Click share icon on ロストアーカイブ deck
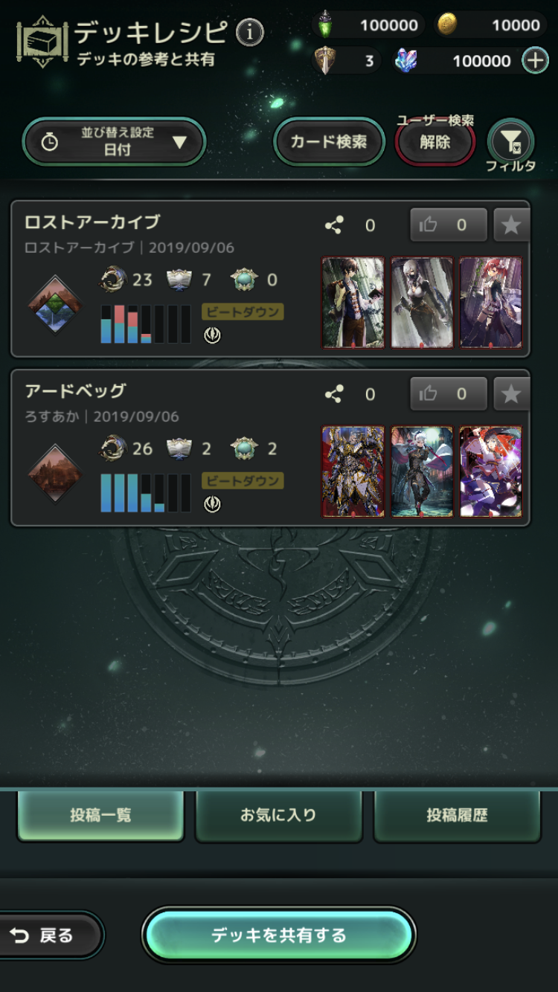The image size is (558, 992). click(x=334, y=225)
